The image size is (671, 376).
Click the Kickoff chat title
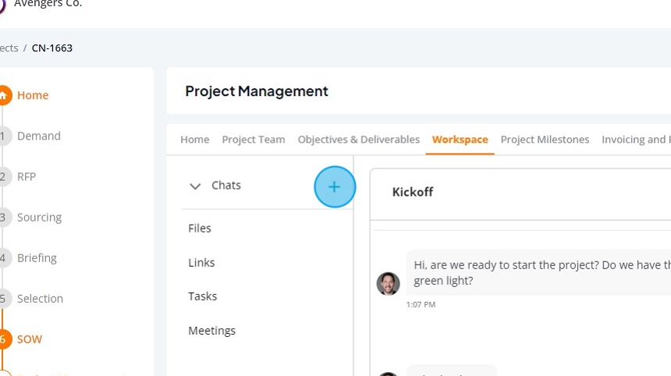pos(413,192)
